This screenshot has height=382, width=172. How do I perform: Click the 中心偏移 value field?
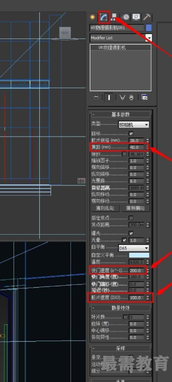[x=137, y=330]
